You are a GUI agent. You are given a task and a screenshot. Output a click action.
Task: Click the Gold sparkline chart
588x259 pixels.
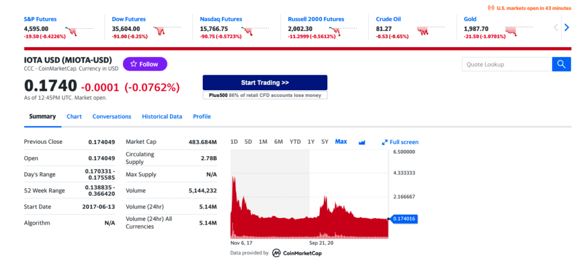click(x=519, y=31)
